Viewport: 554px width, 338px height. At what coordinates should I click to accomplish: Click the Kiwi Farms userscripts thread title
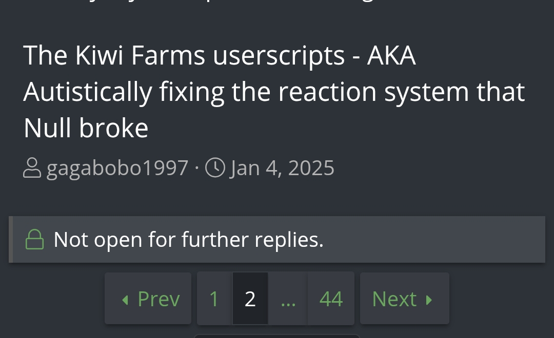274,91
